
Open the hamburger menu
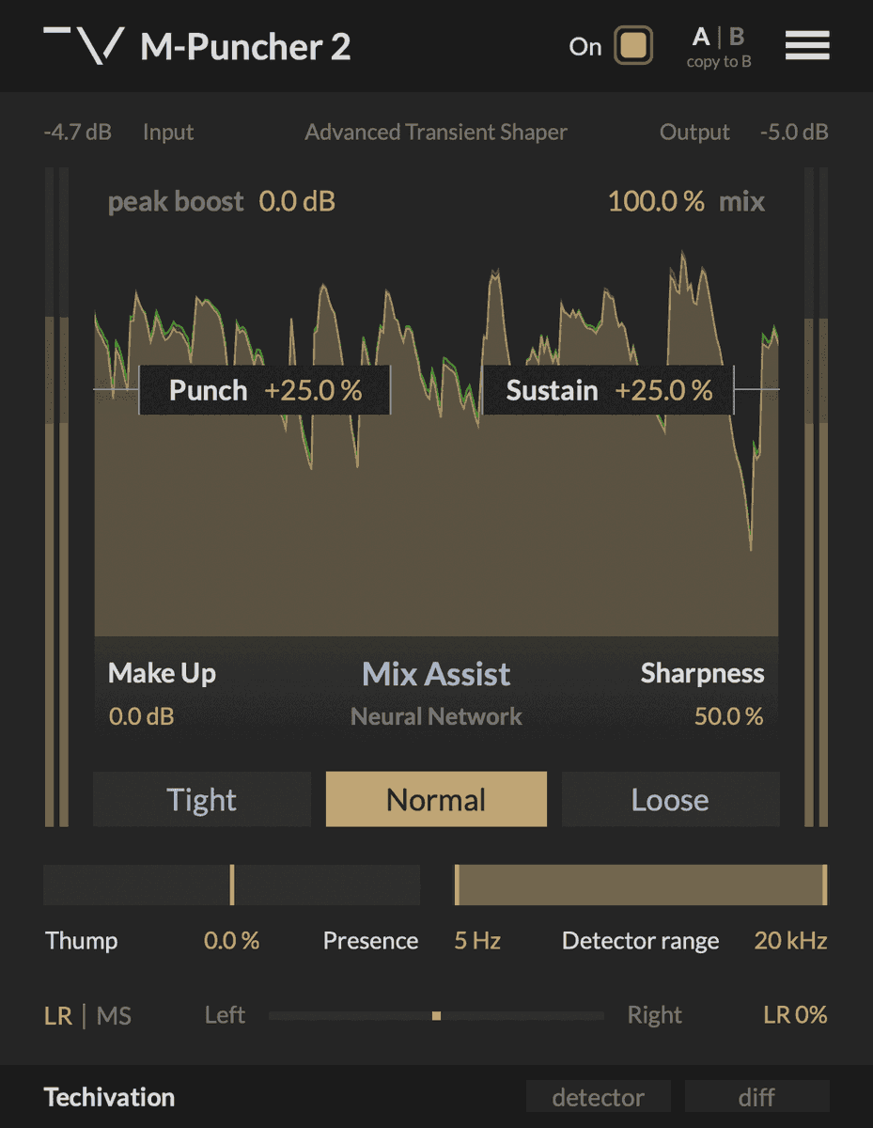pos(807,45)
